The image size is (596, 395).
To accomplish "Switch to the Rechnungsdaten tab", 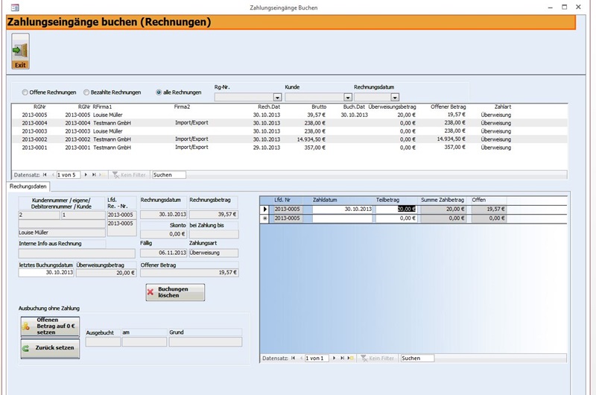I will (x=28, y=186).
